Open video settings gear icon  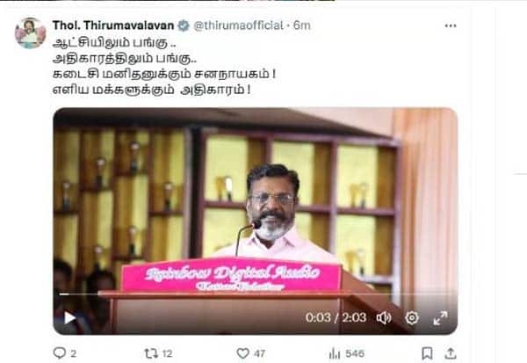[x=412, y=317]
